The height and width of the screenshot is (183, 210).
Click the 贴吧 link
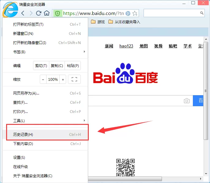173,46
